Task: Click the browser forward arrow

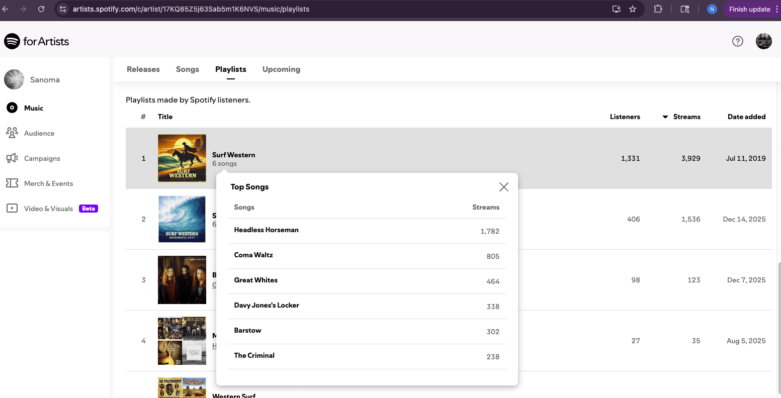Action: click(23, 9)
